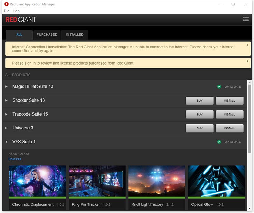Click the Chromatic Displacement 1.0.2 label
This screenshot has width=254, height=213.
coord(38,204)
